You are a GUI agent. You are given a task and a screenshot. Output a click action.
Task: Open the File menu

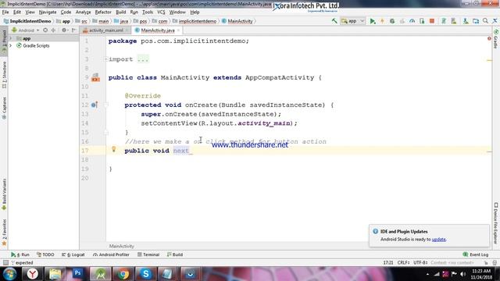(x=5, y=12)
